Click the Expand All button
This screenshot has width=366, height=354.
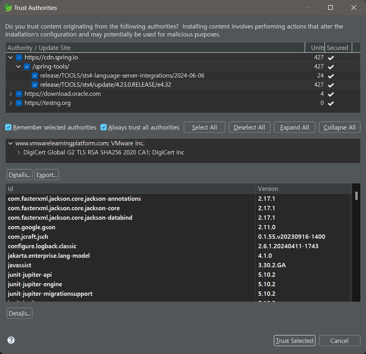coord(294,127)
